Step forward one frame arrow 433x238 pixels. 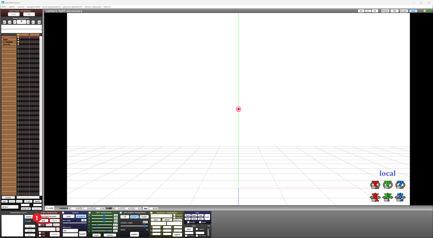pos(28,22)
